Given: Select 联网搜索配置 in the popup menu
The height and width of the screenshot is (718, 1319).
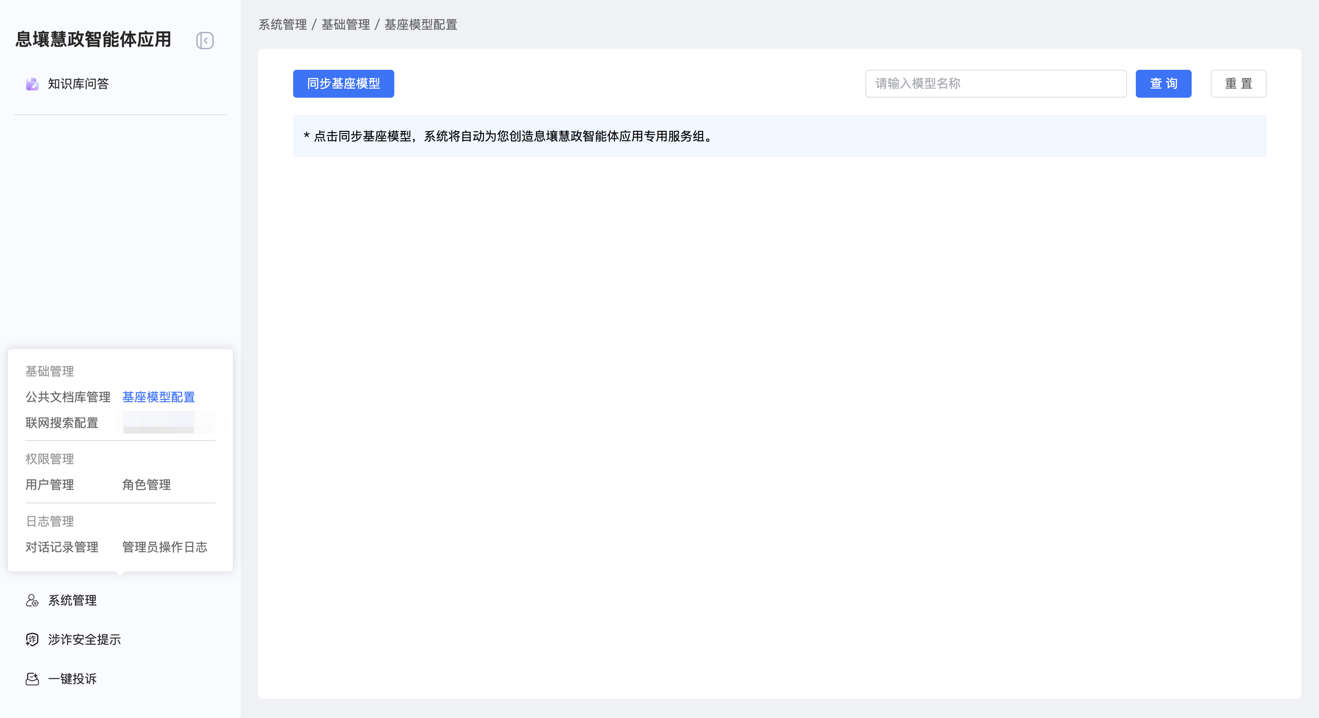Looking at the screenshot, I should point(62,423).
